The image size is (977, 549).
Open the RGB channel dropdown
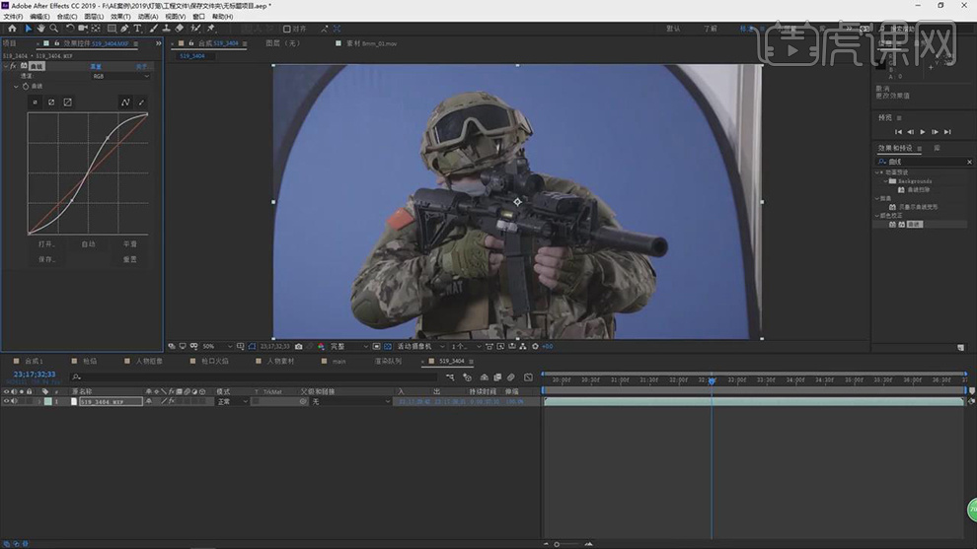click(120, 76)
